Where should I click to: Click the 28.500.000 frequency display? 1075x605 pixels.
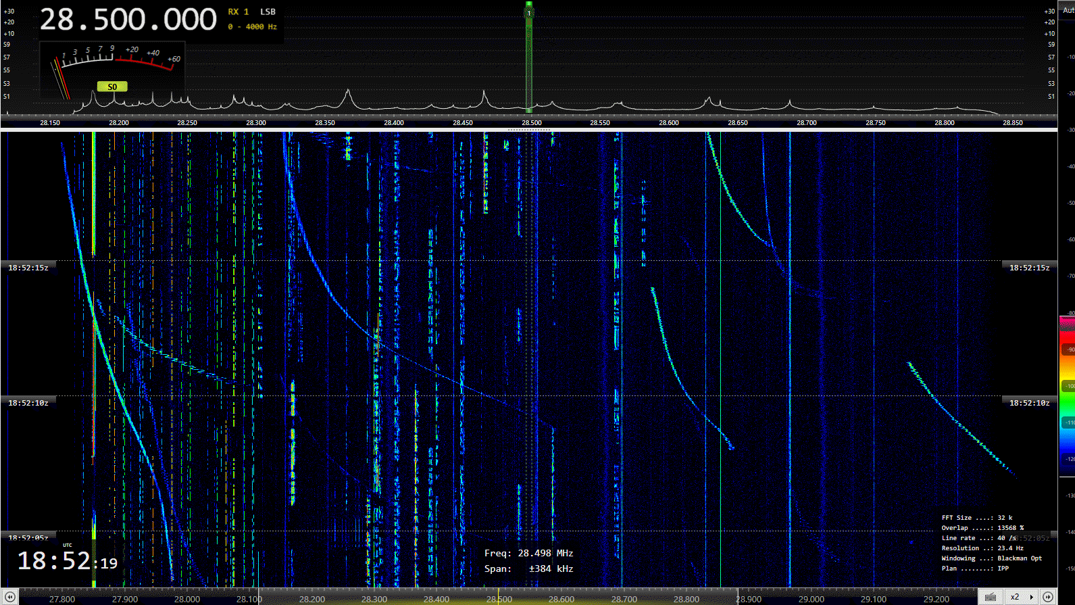128,20
